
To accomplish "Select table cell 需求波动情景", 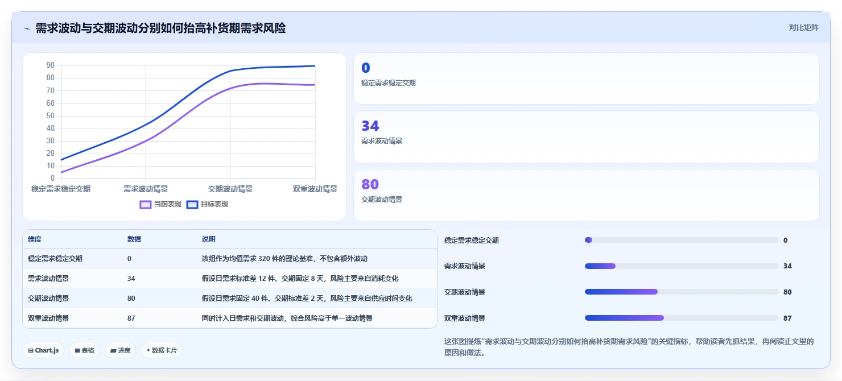I will click(x=48, y=278).
